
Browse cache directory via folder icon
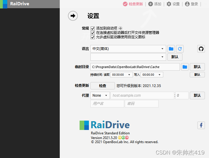tap(185, 67)
